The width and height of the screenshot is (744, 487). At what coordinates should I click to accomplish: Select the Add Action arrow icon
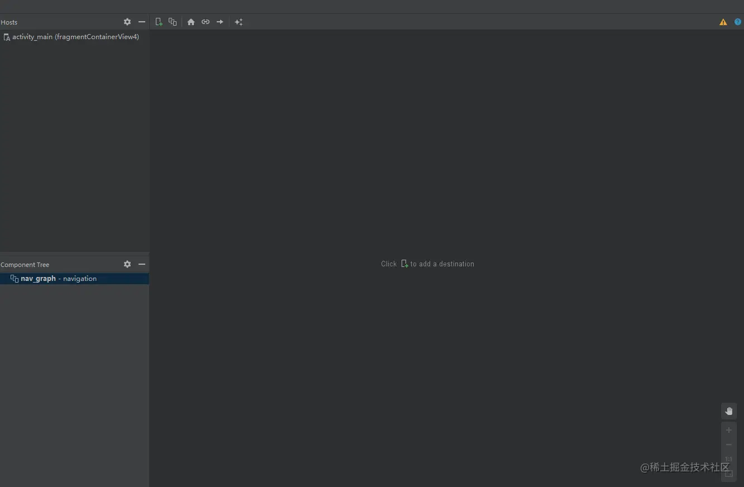tap(220, 22)
